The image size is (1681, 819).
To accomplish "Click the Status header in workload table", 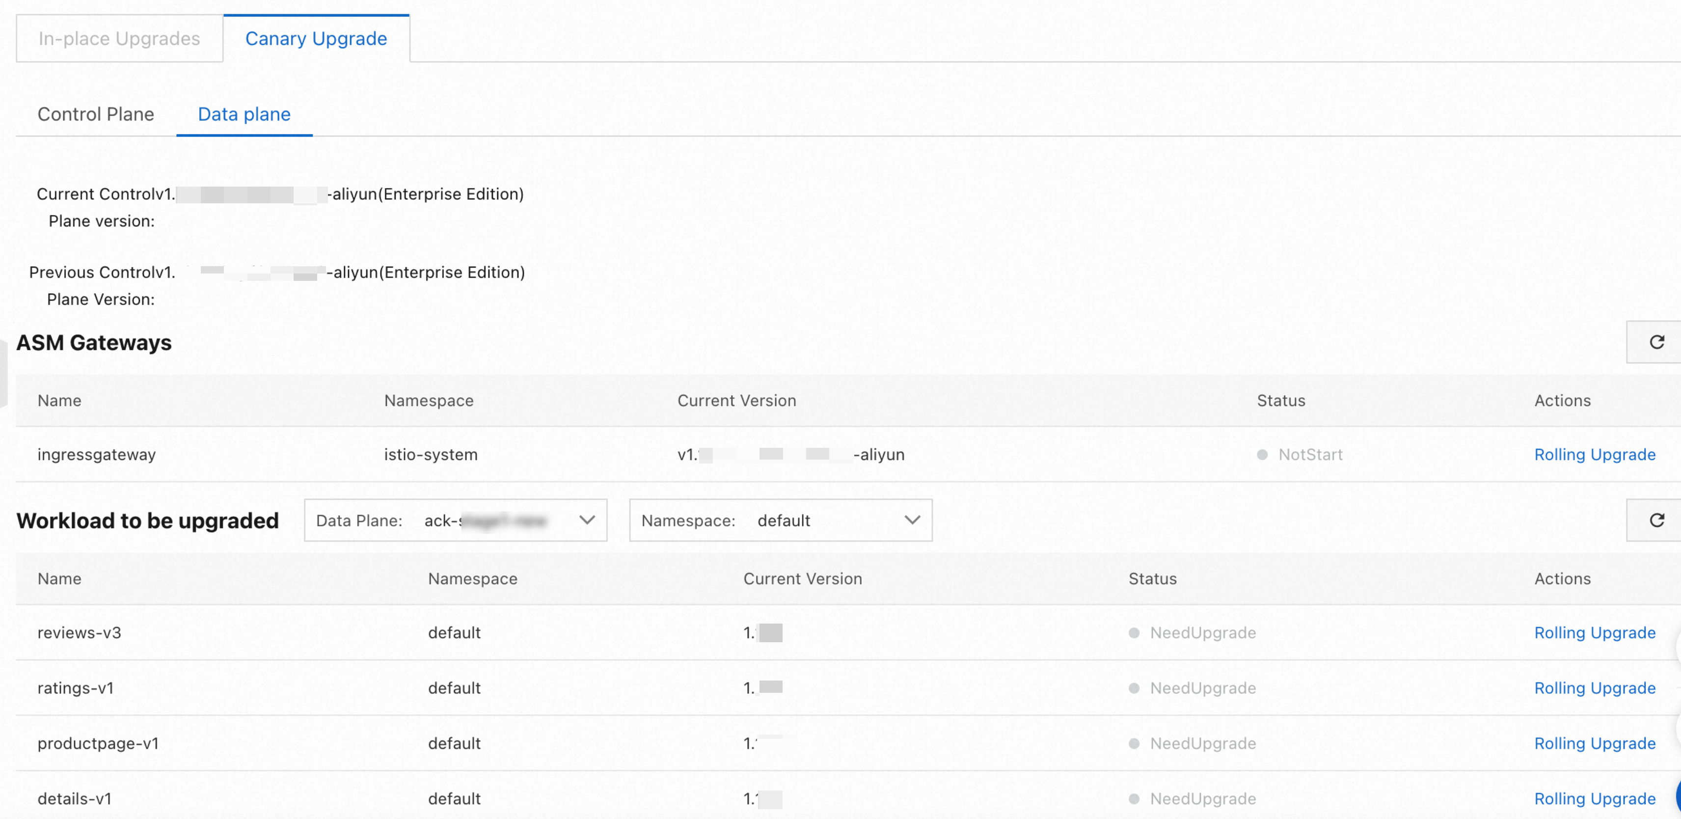I will click(1152, 579).
